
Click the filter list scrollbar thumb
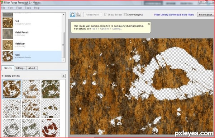[63, 45]
